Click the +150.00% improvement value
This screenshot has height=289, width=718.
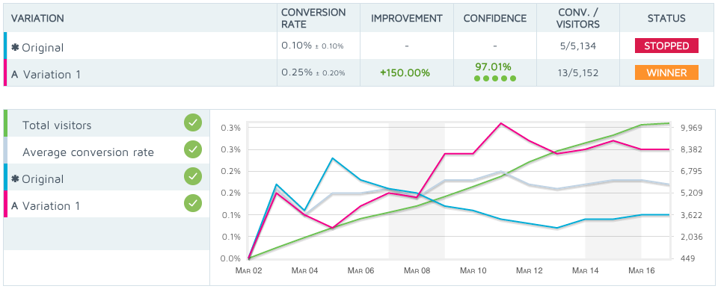pyautogui.click(x=405, y=73)
